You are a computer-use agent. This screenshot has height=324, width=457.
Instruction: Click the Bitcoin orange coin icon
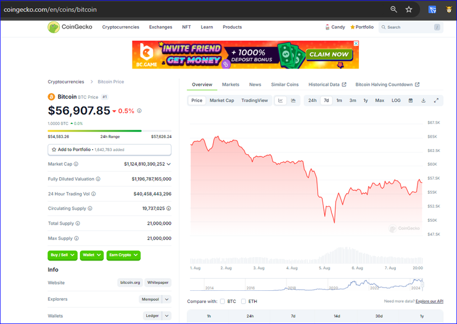[x=51, y=97]
